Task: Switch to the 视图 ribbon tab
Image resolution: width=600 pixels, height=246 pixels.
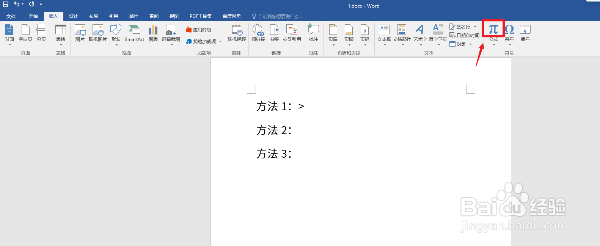Action: point(174,16)
